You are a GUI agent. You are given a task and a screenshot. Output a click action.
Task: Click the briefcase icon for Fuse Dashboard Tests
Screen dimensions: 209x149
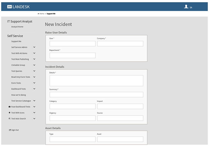(x=10, y=107)
